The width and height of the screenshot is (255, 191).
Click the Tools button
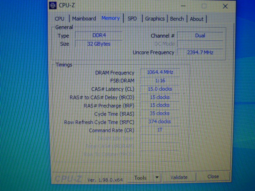[140, 178]
